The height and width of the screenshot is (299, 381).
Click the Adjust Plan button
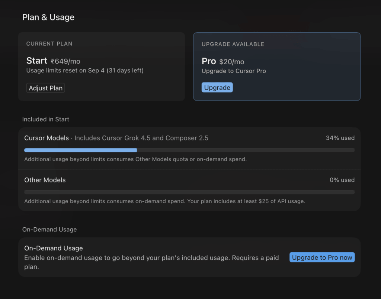[x=45, y=88]
